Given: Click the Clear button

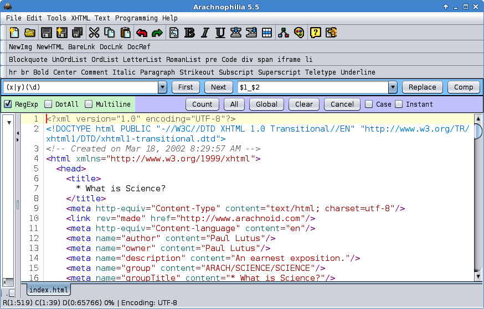Looking at the screenshot, I should (x=304, y=104).
